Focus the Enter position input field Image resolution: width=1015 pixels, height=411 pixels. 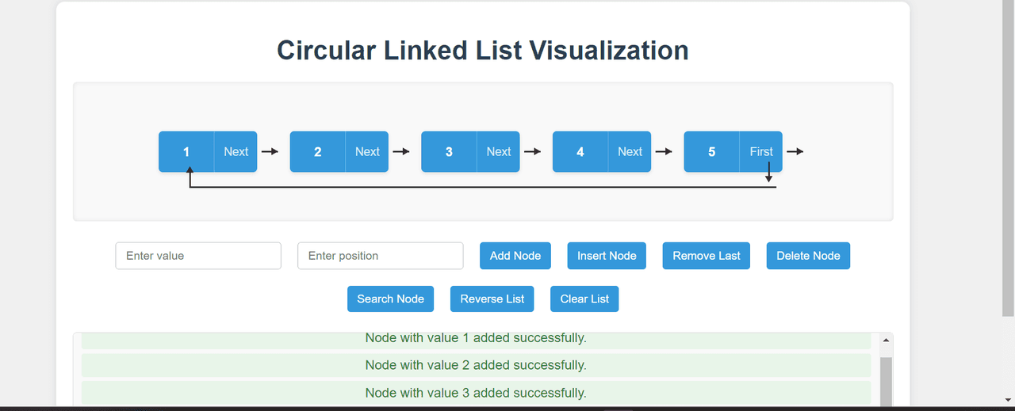point(380,256)
